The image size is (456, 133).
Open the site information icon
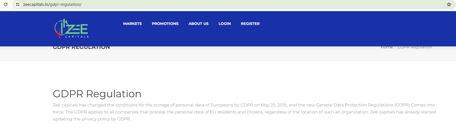tap(18, 4)
